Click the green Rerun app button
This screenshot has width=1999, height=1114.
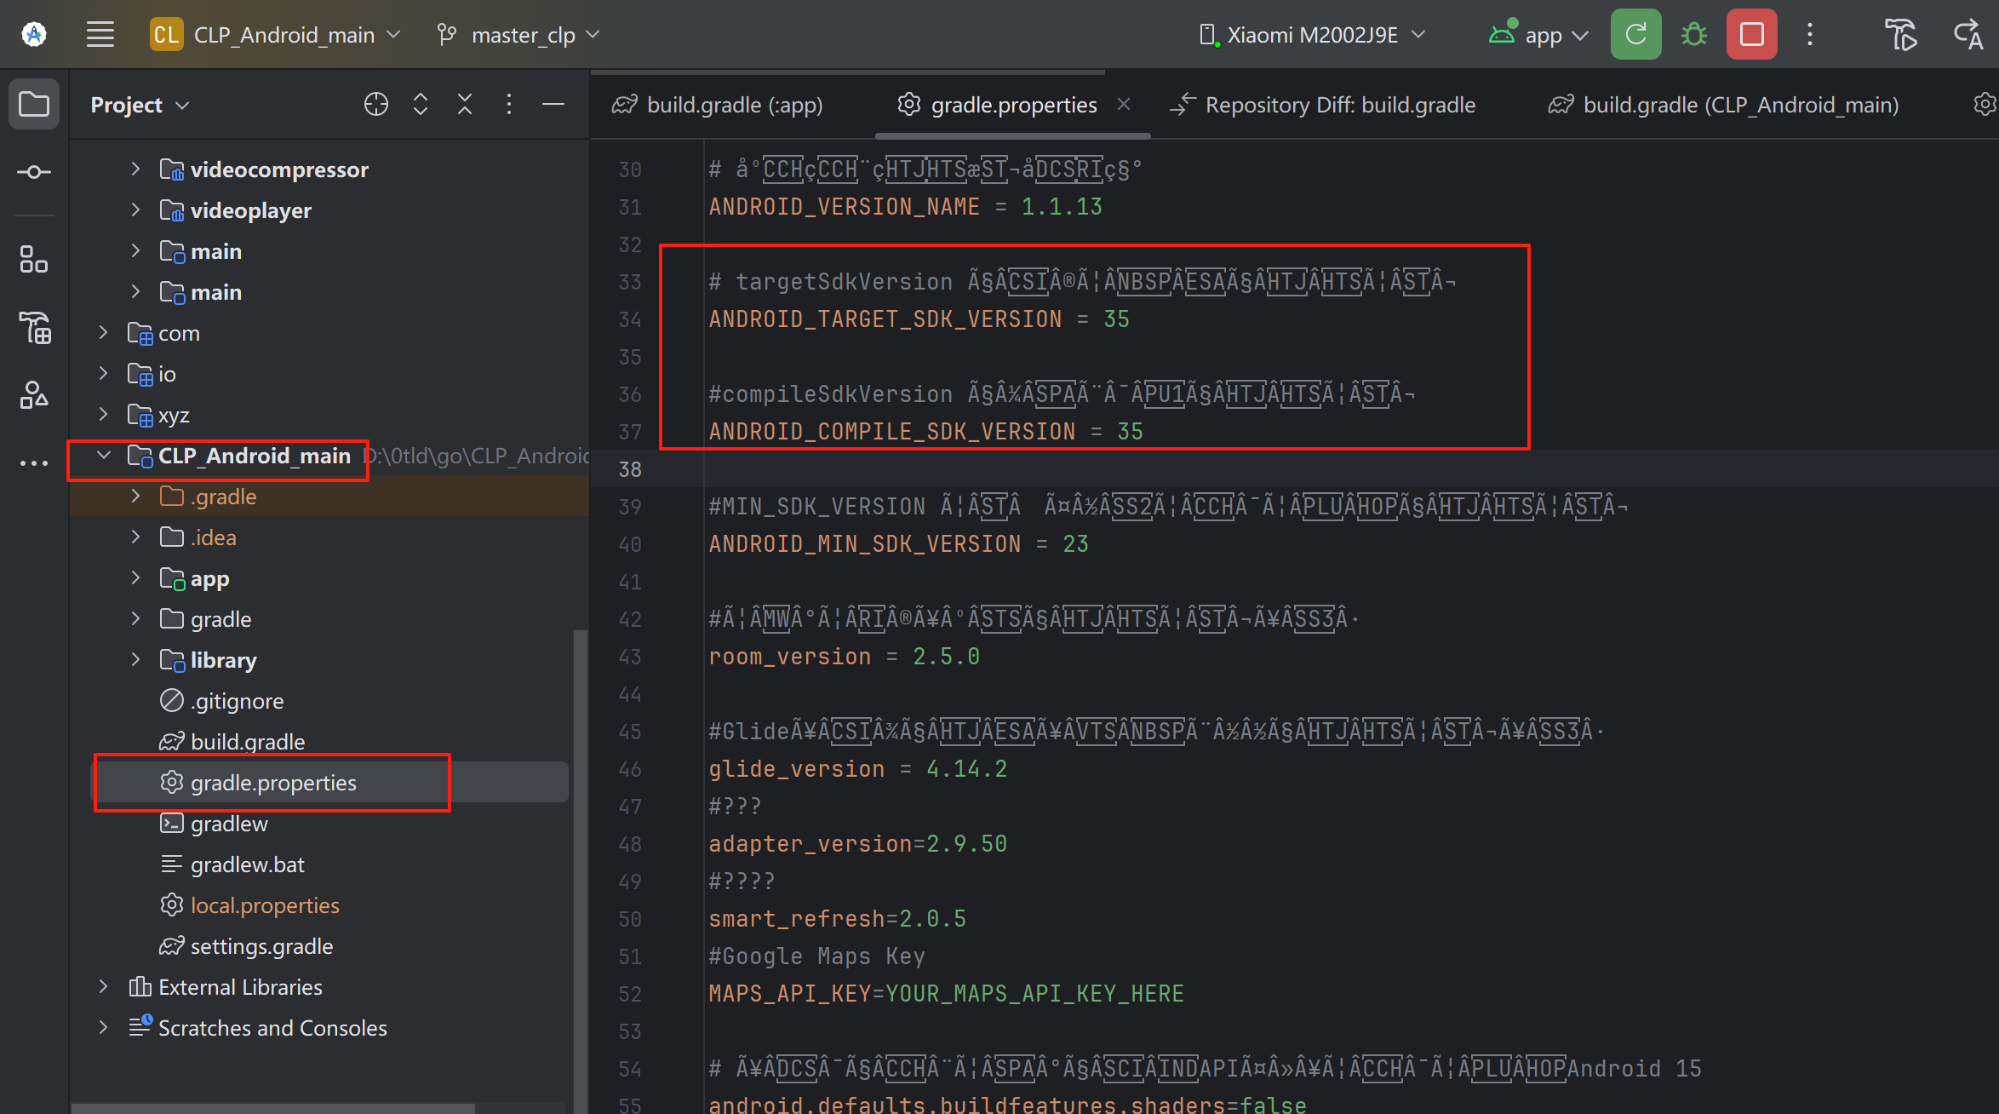(x=1635, y=34)
